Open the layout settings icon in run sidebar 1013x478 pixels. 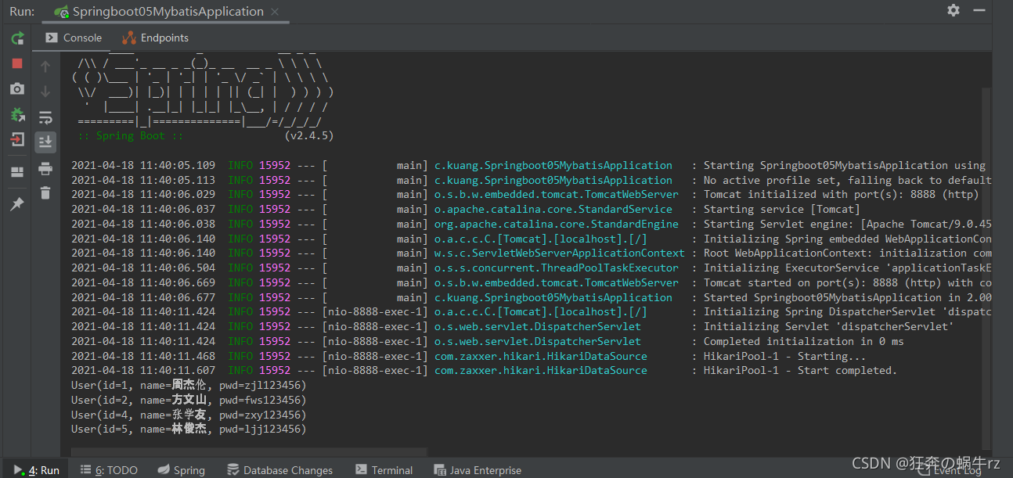[x=17, y=172]
